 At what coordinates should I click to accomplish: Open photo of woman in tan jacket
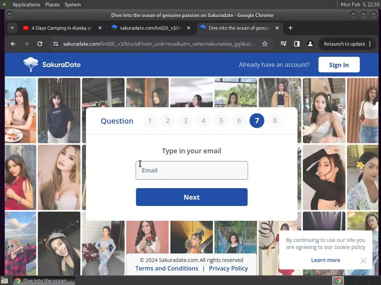(280, 92)
